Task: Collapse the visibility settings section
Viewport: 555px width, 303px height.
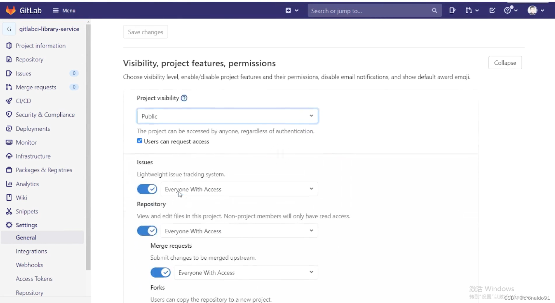Action: (505, 63)
